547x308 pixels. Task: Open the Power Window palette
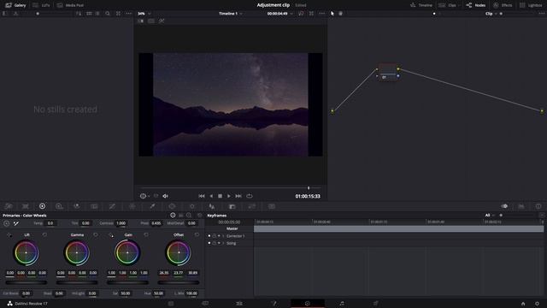[x=172, y=206]
